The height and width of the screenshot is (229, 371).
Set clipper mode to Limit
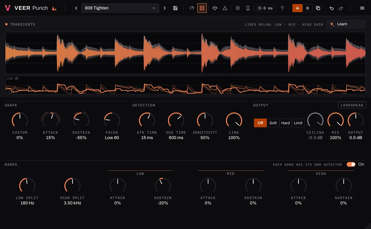[x=298, y=123]
